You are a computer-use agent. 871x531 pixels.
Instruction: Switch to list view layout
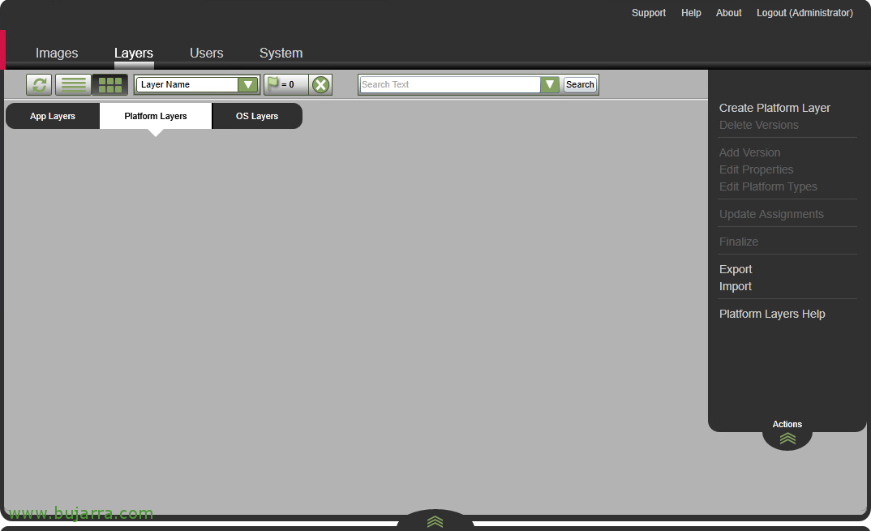[74, 84]
